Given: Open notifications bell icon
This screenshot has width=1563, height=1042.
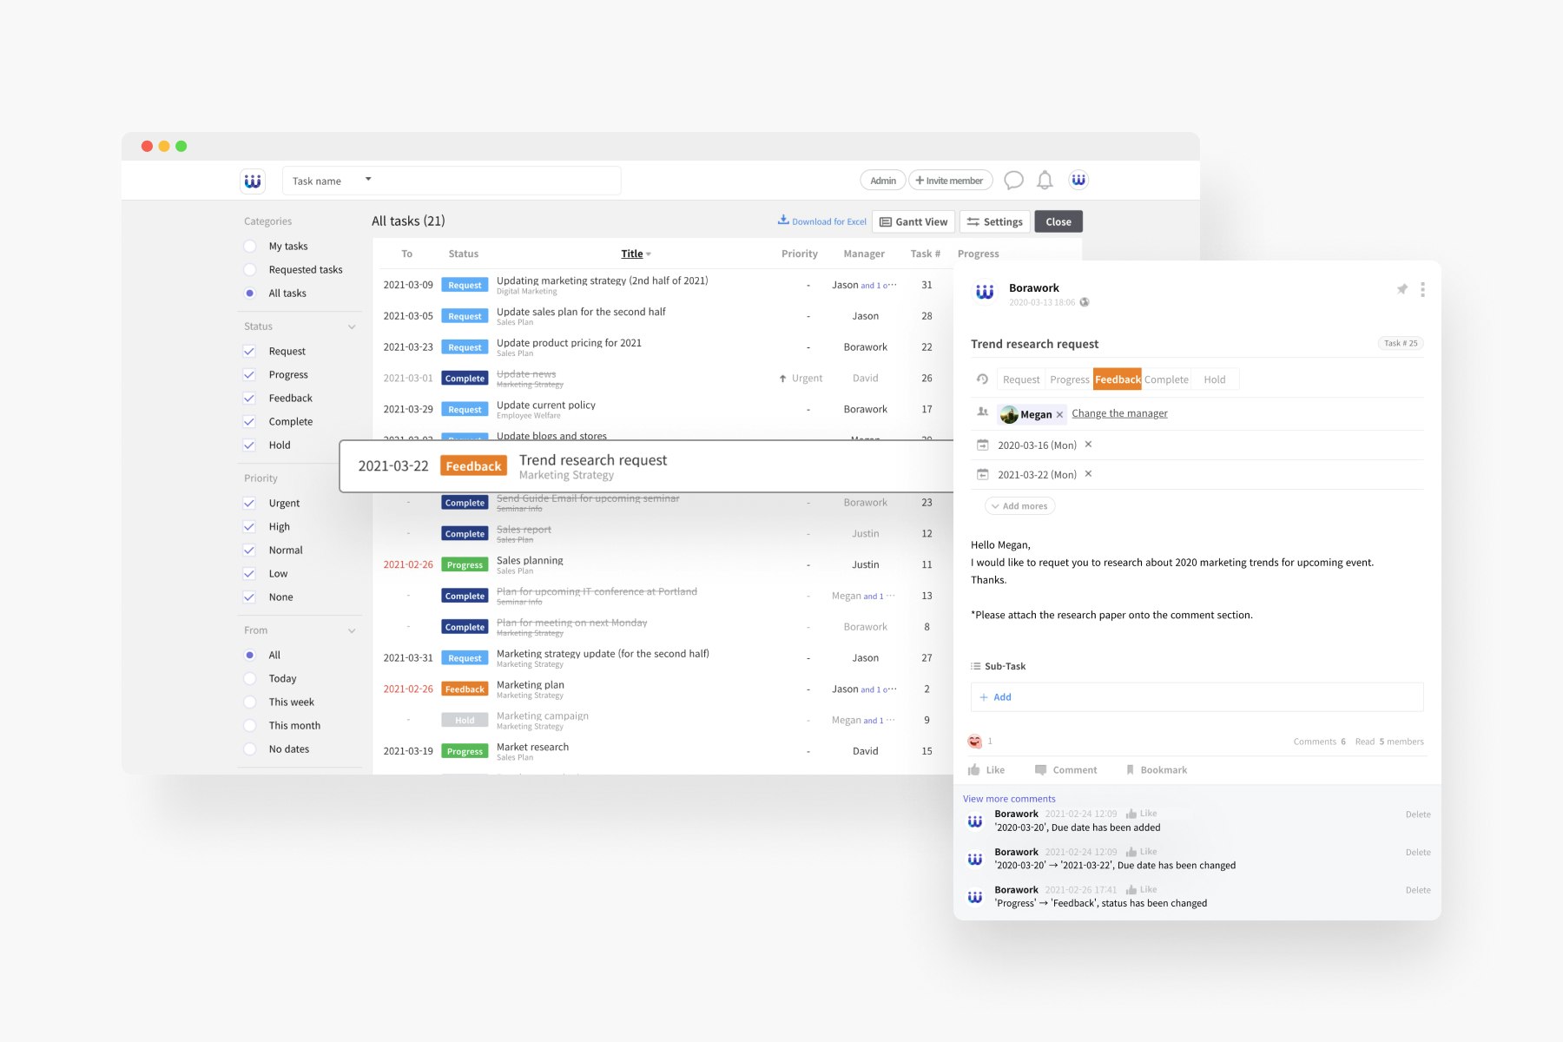Looking at the screenshot, I should tap(1045, 180).
